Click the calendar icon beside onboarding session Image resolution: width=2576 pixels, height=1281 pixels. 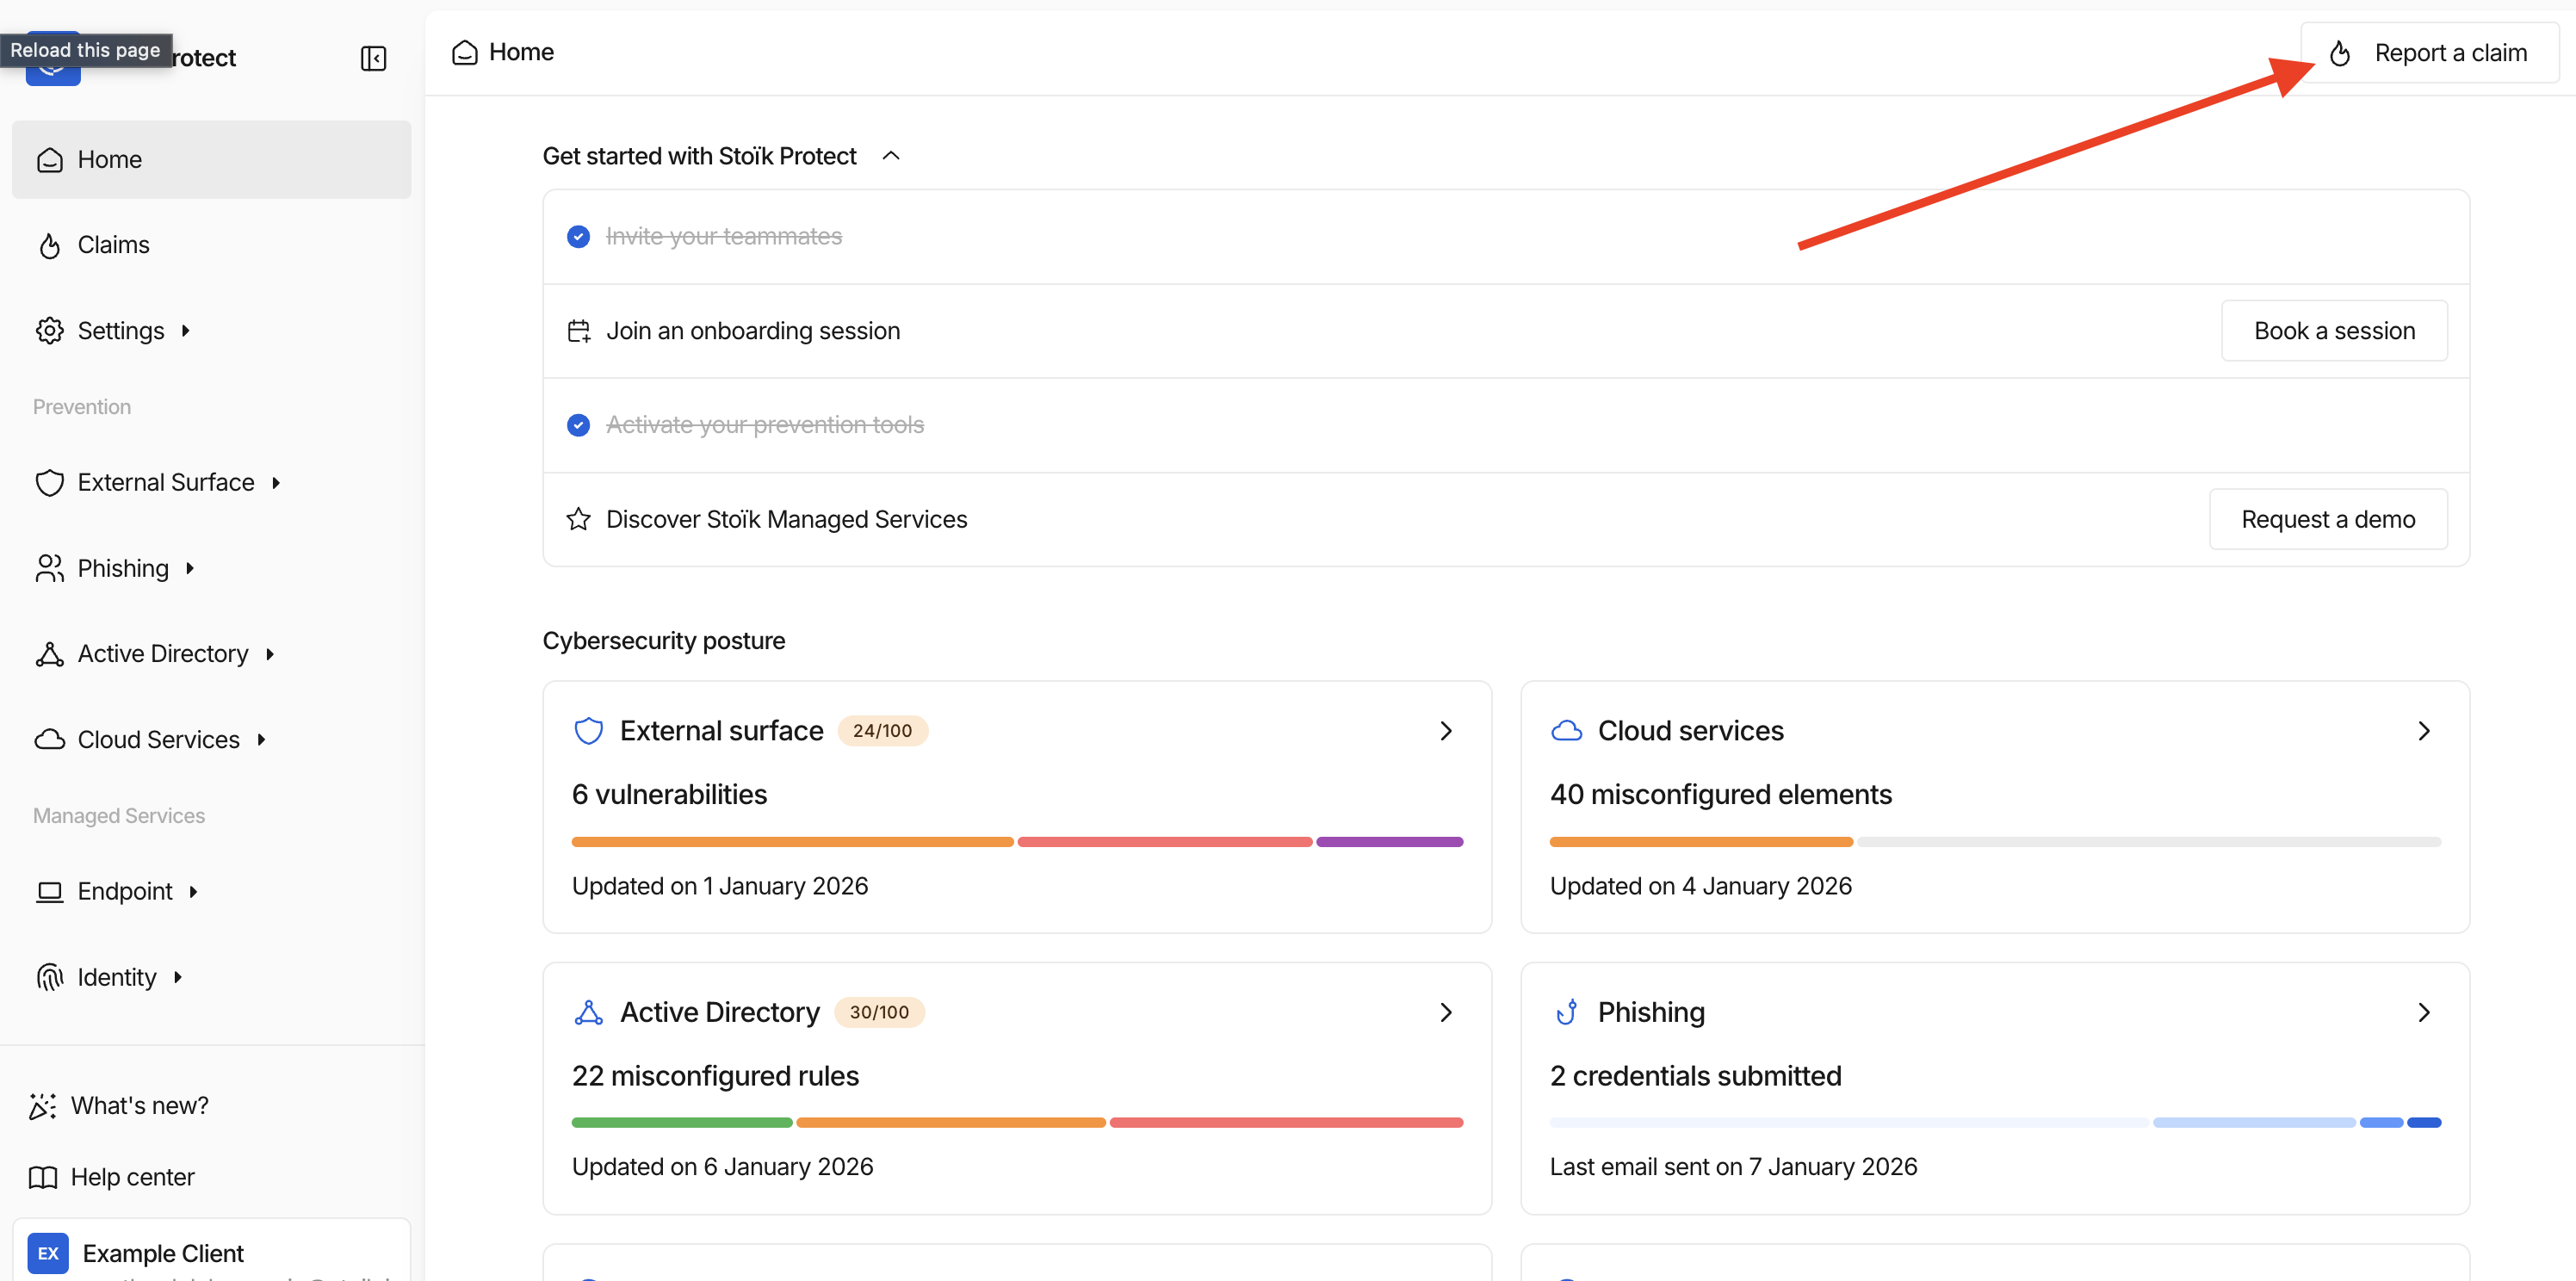tap(578, 331)
